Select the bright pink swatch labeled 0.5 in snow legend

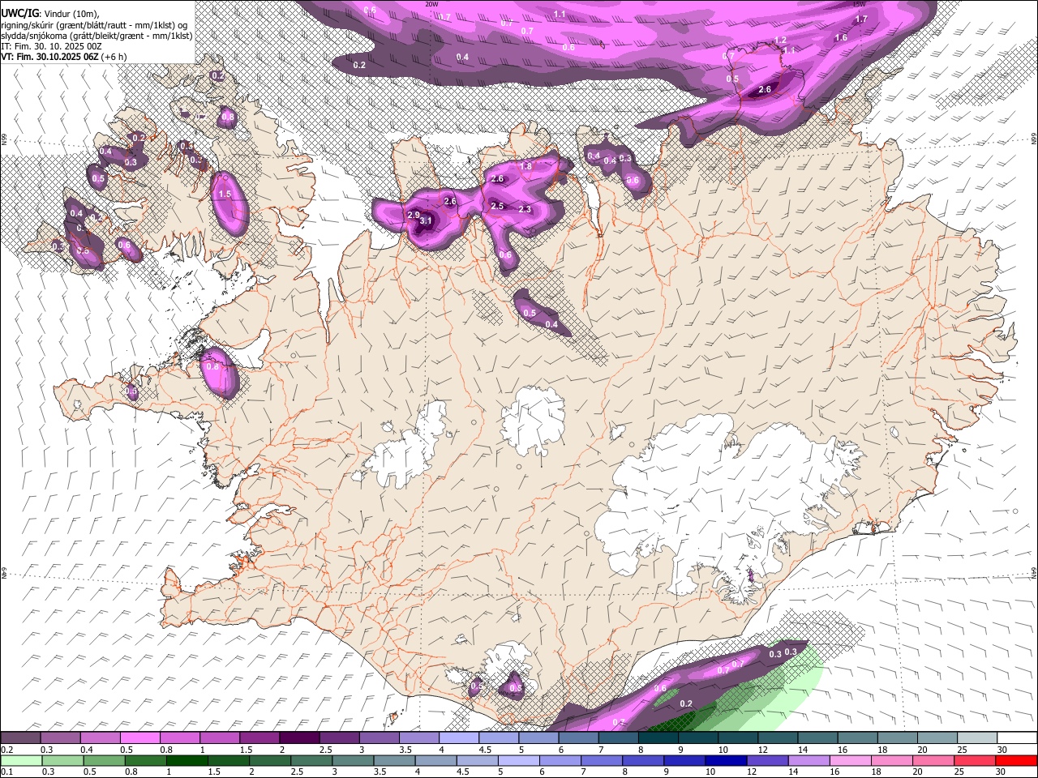pyautogui.click(x=139, y=738)
